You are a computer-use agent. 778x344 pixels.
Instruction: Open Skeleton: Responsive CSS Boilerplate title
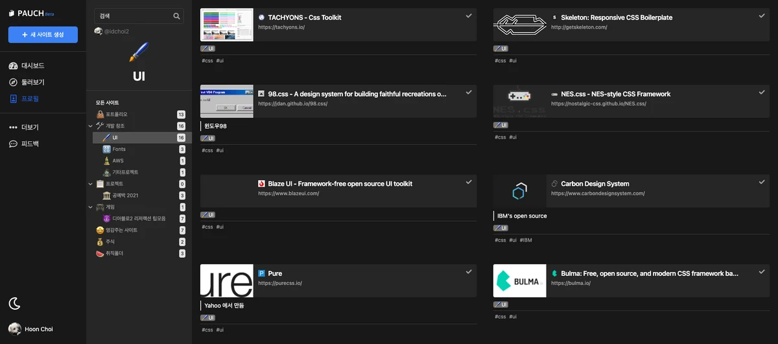[617, 17]
